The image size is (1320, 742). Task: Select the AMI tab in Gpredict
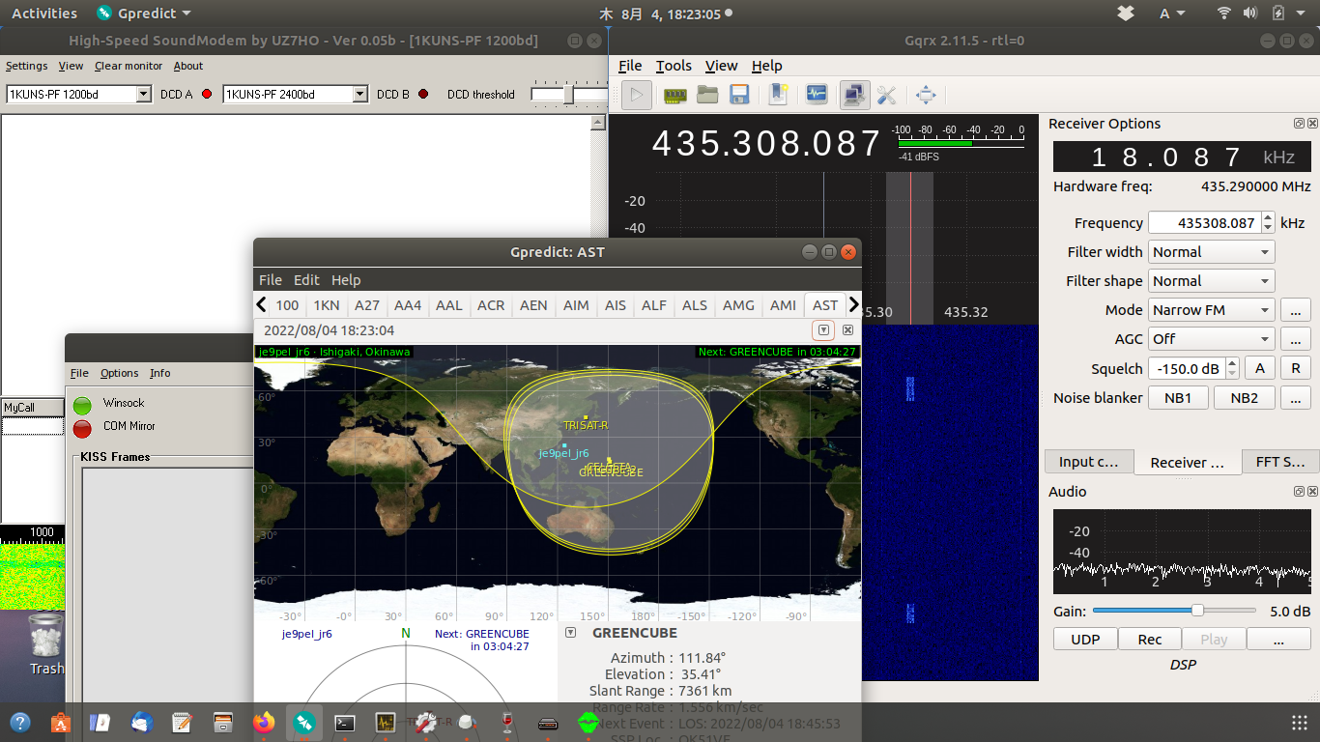[783, 304]
